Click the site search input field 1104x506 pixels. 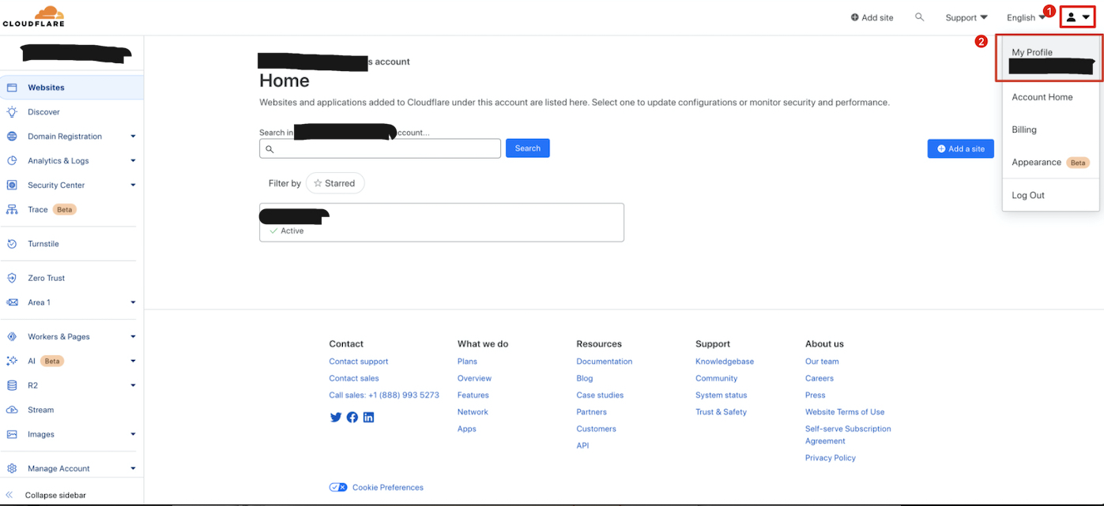point(386,148)
